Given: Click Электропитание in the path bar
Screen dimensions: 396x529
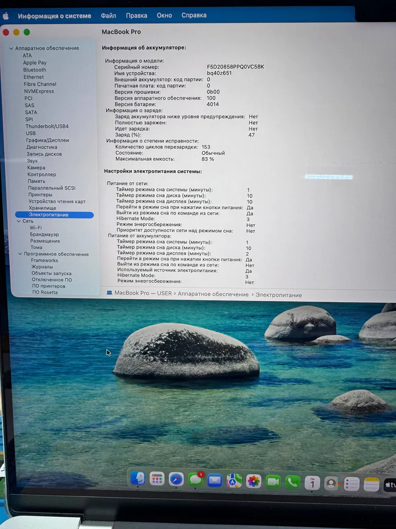Looking at the screenshot, I should click(279, 295).
